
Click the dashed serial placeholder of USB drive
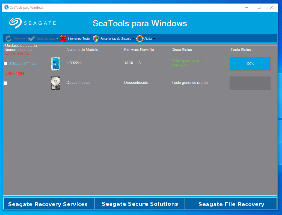(x=13, y=83)
